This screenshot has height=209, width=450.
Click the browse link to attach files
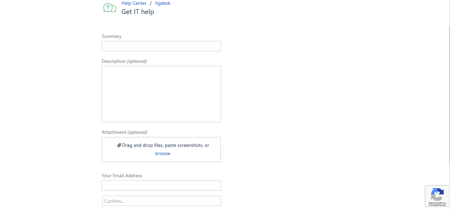click(x=163, y=153)
